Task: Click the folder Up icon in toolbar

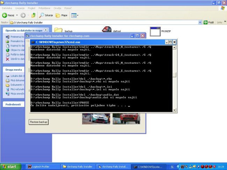Action: [34, 15]
